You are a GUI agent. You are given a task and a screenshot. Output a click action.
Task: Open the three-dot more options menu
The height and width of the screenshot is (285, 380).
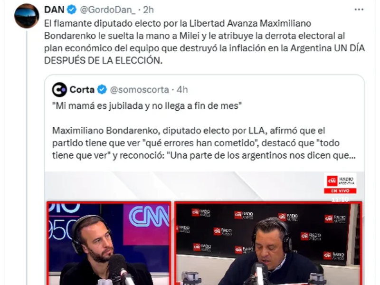(359, 9)
